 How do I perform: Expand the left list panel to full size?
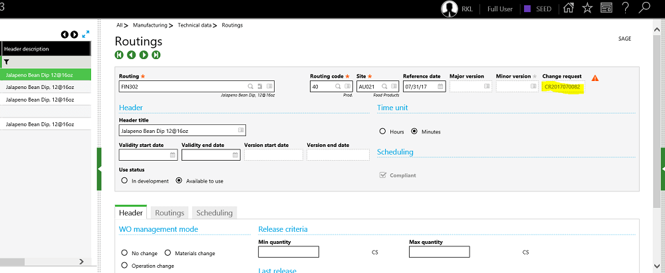[x=86, y=35]
